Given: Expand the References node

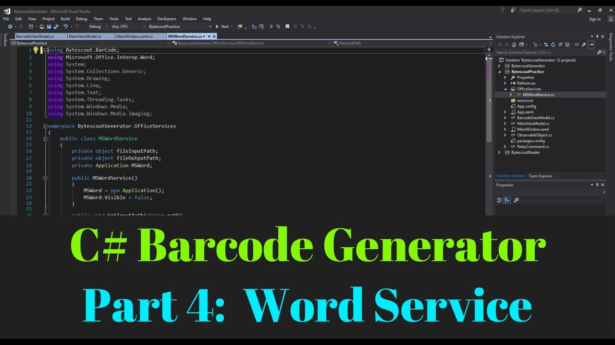Looking at the screenshot, I should pyautogui.click(x=505, y=83).
